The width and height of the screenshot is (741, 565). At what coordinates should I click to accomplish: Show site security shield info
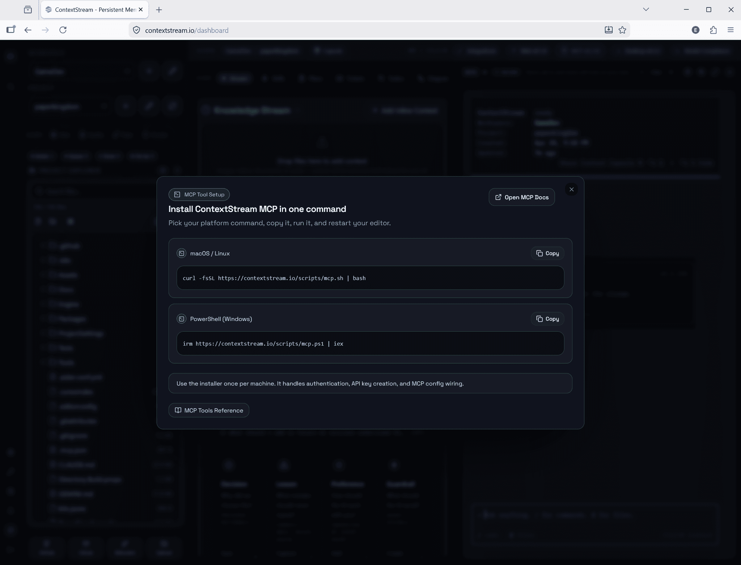[x=136, y=30]
